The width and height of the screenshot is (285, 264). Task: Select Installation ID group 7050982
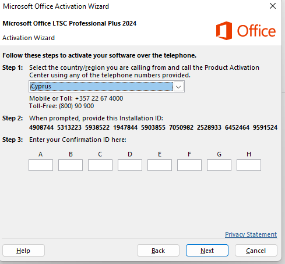click(x=181, y=127)
